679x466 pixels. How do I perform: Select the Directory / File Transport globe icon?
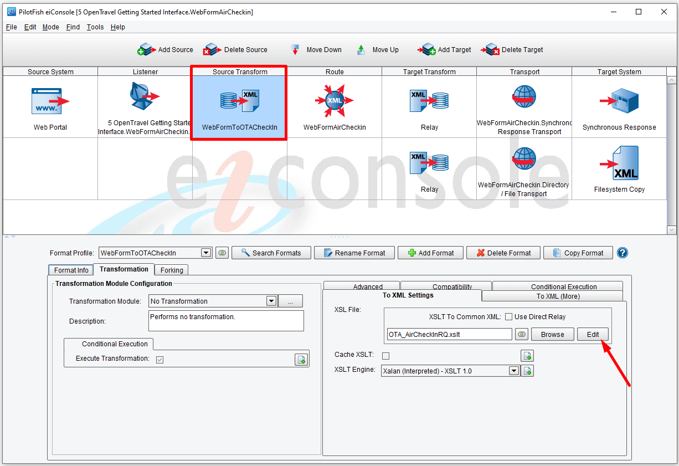point(524,160)
